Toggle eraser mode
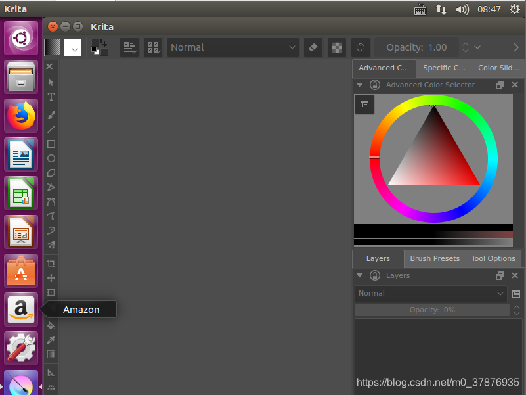The image size is (526, 395). 313,47
